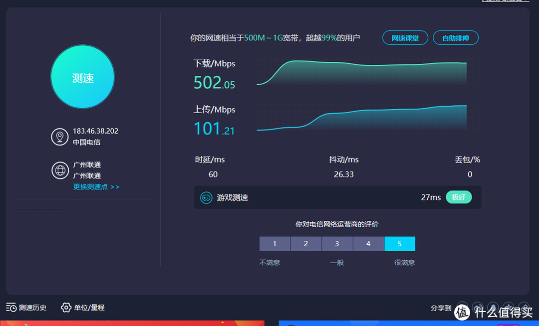Select the location pin icon beside 183.46.38.202
The width and height of the screenshot is (539, 326).
[60, 137]
